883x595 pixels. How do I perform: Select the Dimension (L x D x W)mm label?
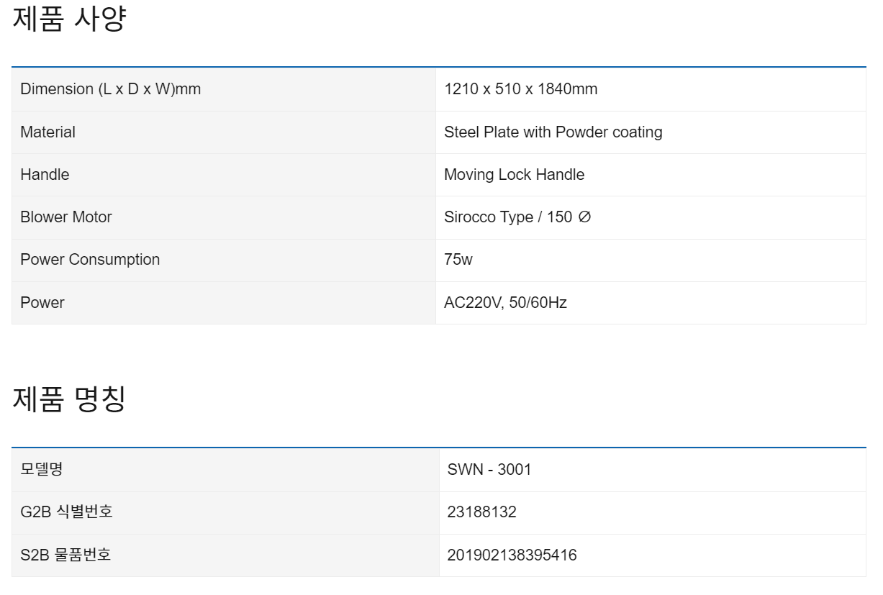(110, 89)
